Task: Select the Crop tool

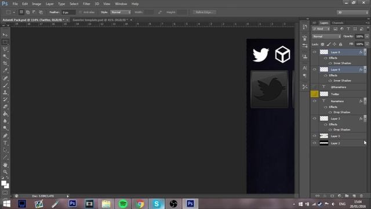Action: tap(5, 63)
